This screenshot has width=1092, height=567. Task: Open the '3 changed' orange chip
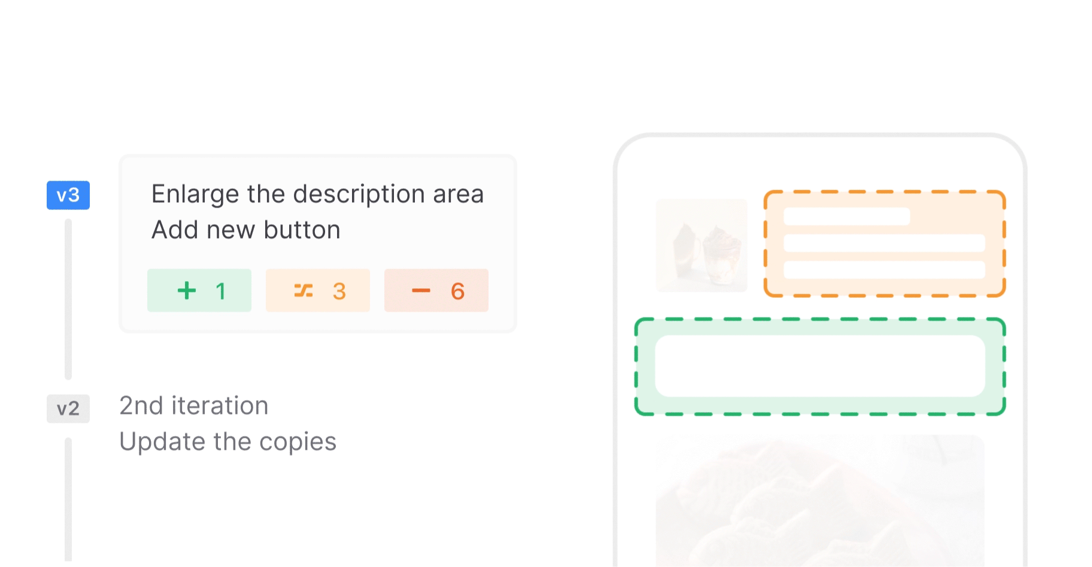[x=318, y=290]
